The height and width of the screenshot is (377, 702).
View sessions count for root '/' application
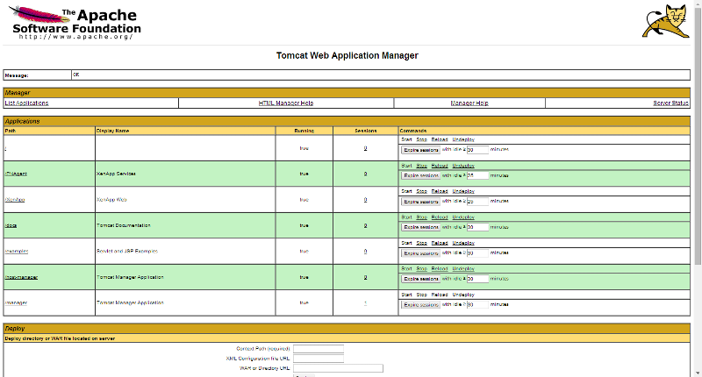pyautogui.click(x=365, y=148)
